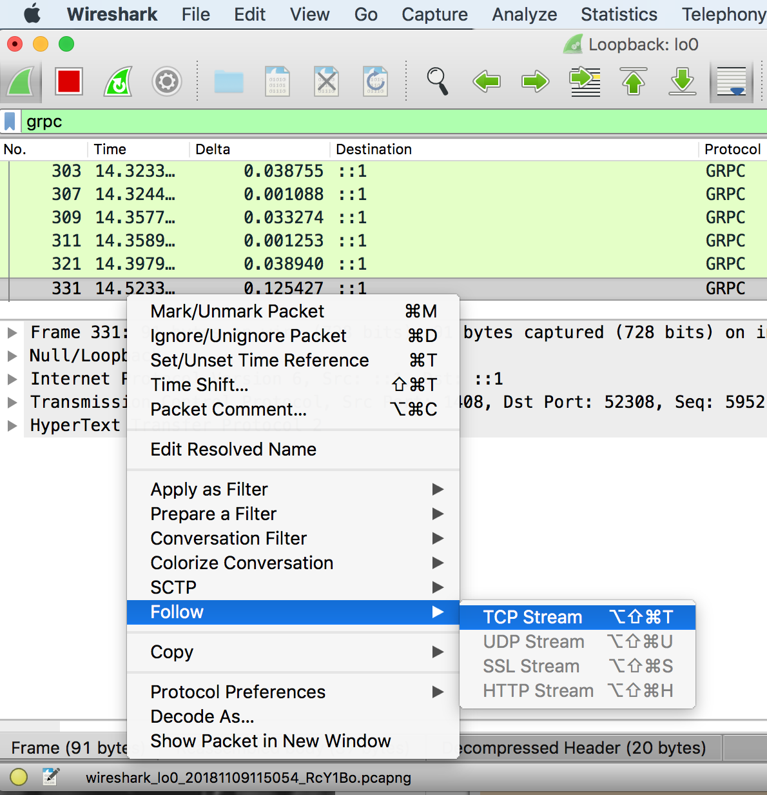The width and height of the screenshot is (767, 795).
Task: Expand the HyperText Transfer Protocol 2 row
Action: (12, 426)
